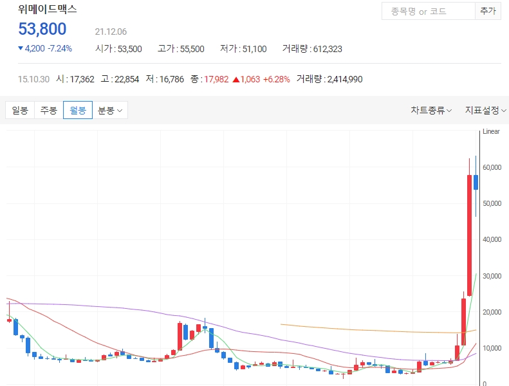Click the latest blue candle at chart's right edge
Image resolution: width=509 pixels, height=386 pixels.
pyautogui.click(x=476, y=183)
